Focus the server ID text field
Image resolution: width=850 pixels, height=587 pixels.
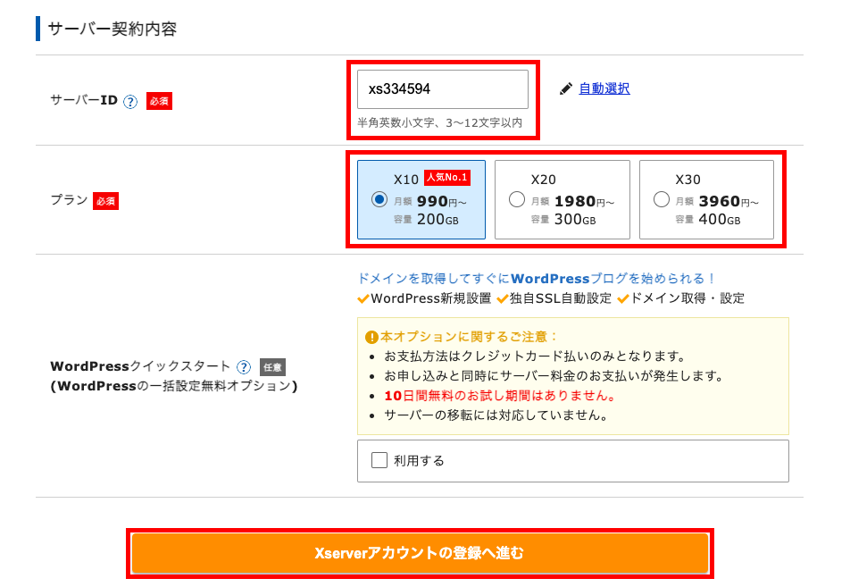[x=442, y=89]
